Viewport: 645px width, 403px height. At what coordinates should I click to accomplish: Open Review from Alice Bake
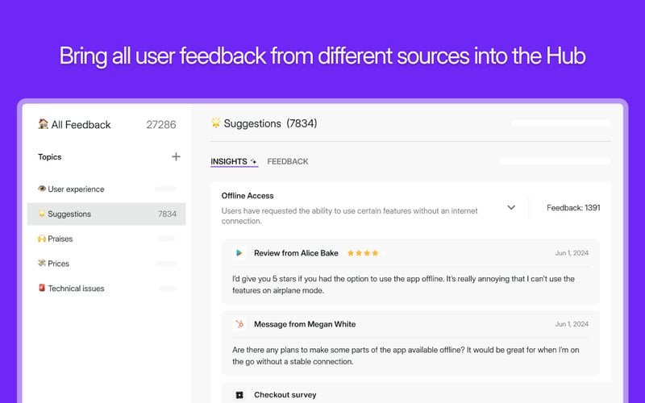(x=296, y=253)
